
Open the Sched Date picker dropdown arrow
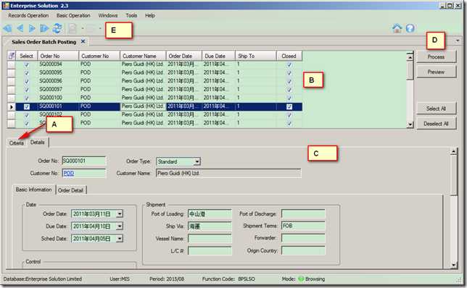(120, 238)
